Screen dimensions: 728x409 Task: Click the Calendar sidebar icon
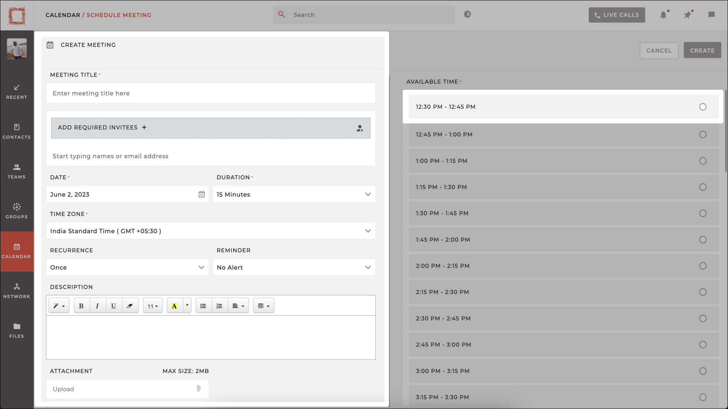coord(17,250)
